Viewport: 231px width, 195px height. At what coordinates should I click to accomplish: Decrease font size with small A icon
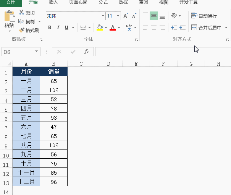pos(134,16)
